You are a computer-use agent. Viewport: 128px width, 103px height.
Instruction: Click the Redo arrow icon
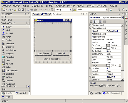46,10
